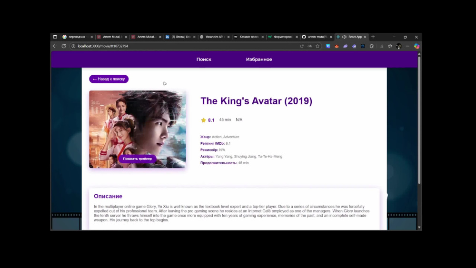Click the scrollbar down arrow
476x268 pixels.
click(419, 228)
